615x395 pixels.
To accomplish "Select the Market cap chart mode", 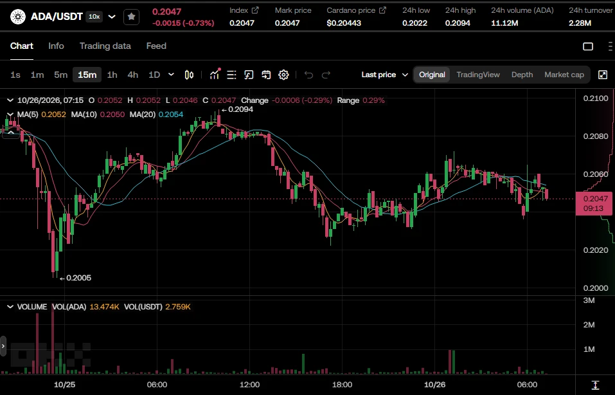I will pyautogui.click(x=564, y=75).
